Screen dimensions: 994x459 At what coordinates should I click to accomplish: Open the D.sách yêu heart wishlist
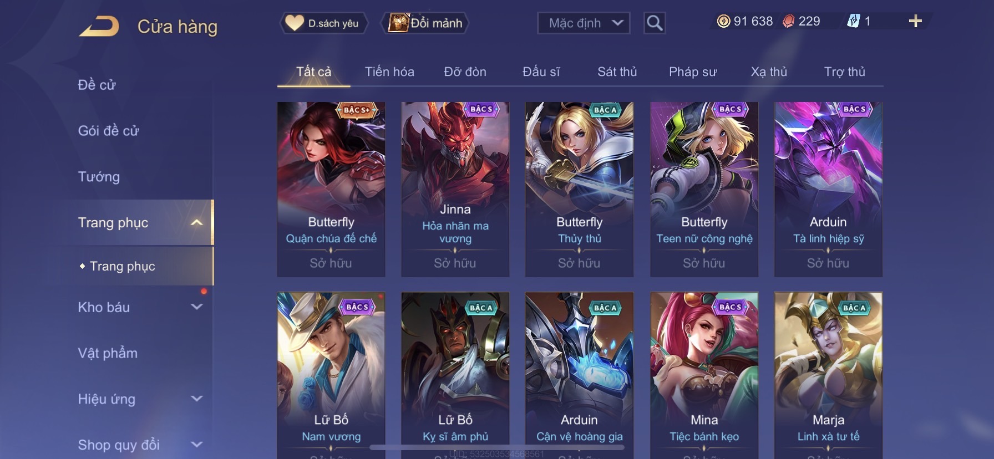coord(324,23)
